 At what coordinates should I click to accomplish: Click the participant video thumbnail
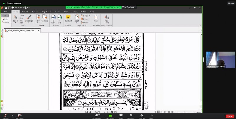click(x=221, y=60)
